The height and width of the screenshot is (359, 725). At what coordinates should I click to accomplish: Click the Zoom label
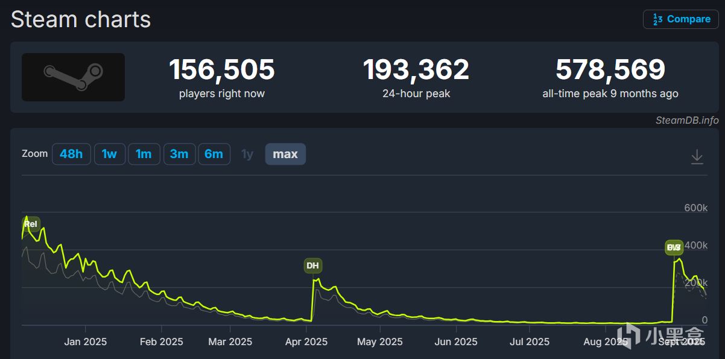[34, 153]
